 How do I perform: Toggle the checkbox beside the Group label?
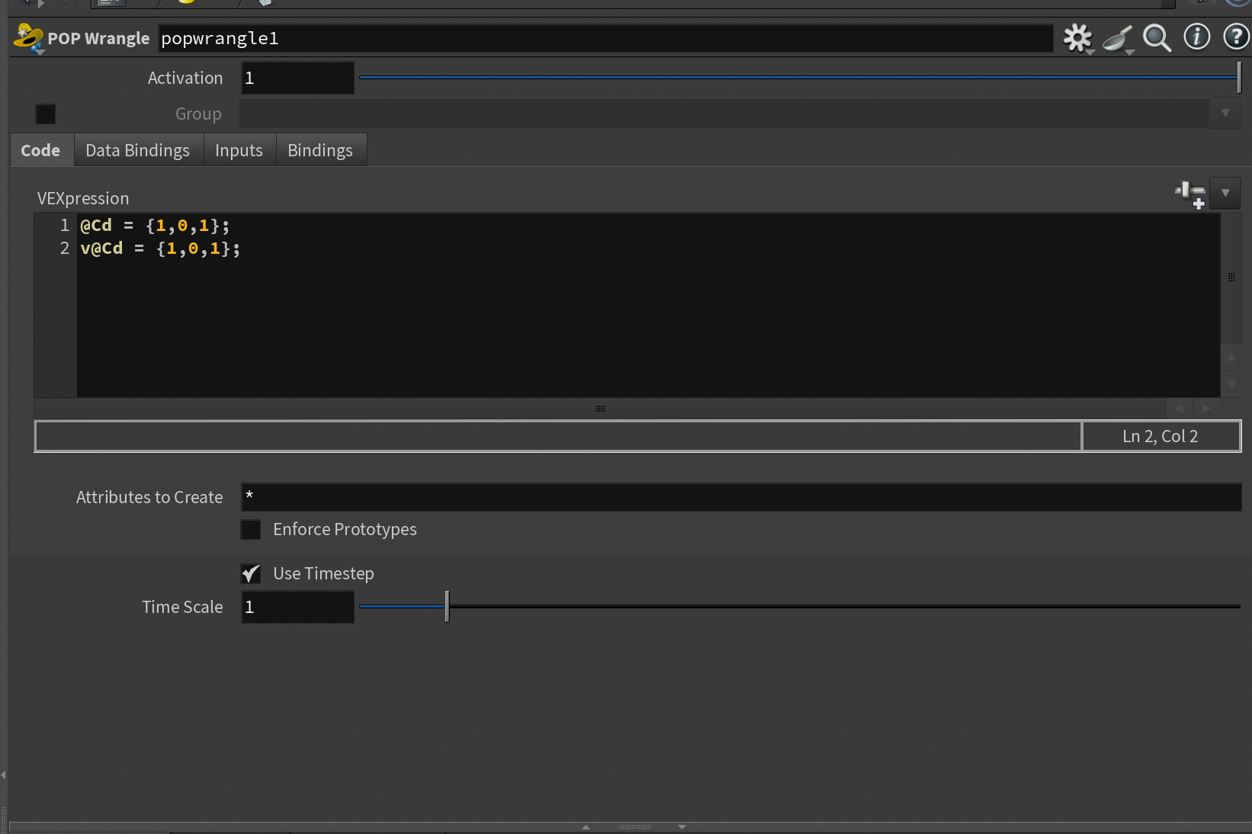46,114
